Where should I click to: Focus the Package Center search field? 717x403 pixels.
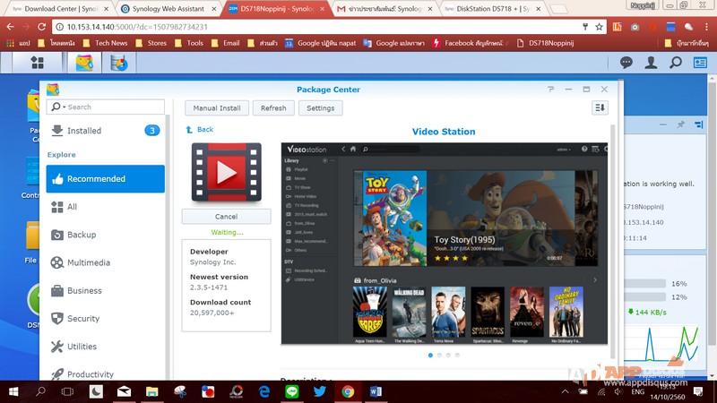coord(105,107)
